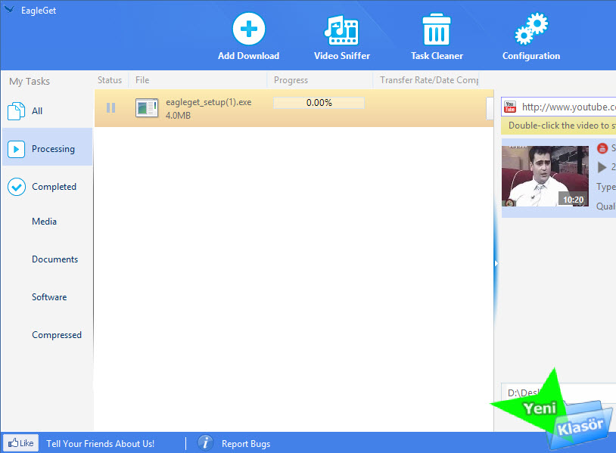Open the Task Cleaner trash icon
The height and width of the screenshot is (453, 616).
437,30
